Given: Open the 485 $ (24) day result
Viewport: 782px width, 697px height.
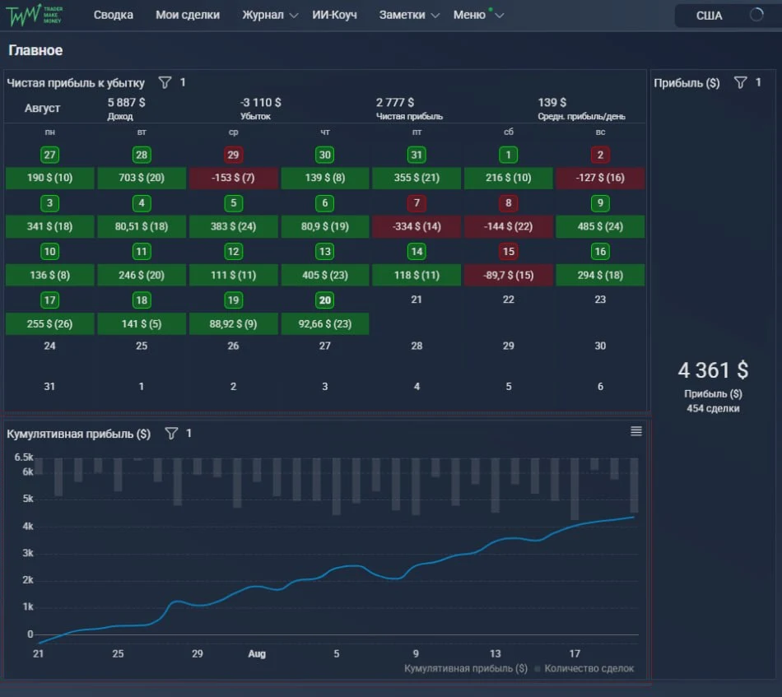Looking at the screenshot, I should point(600,226).
